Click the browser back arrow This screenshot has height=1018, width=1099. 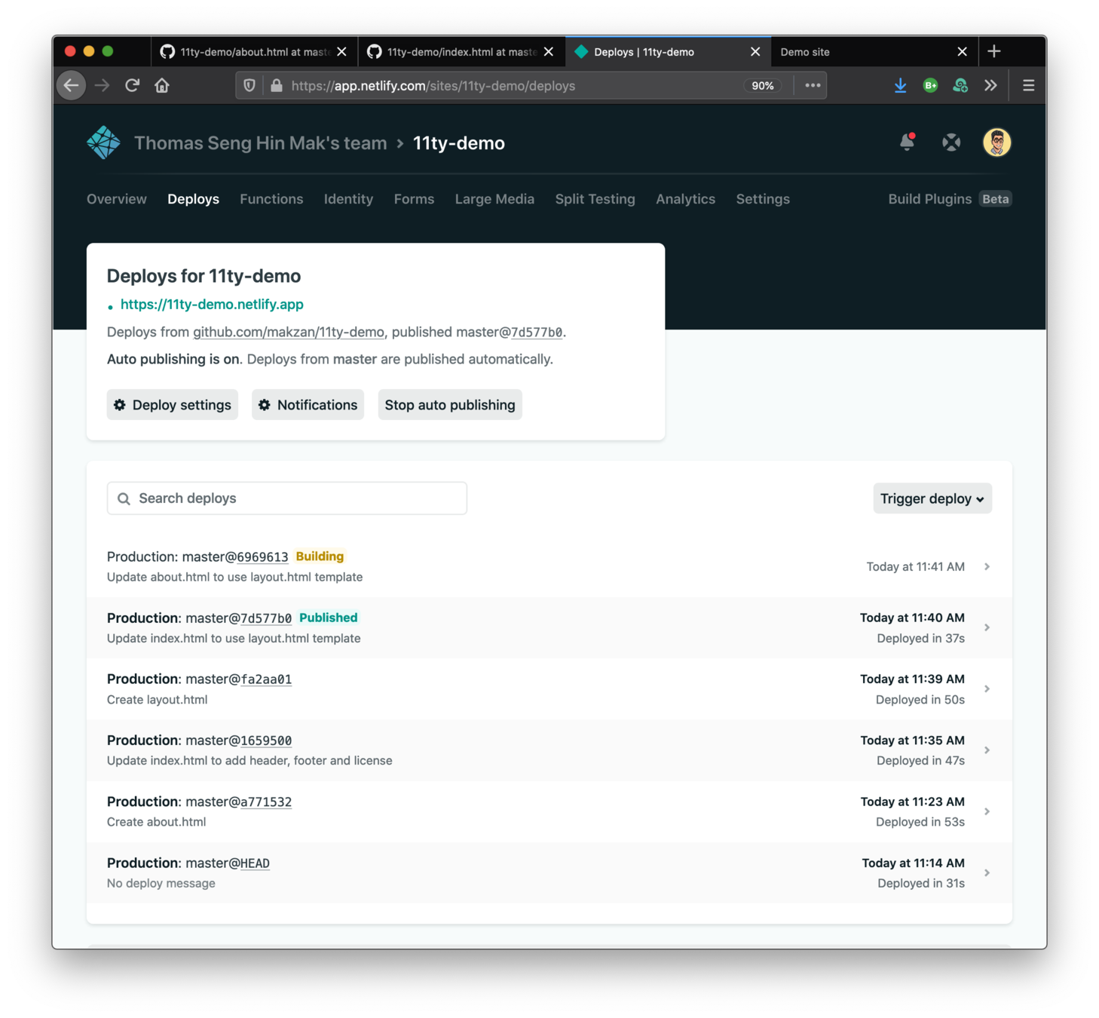click(x=72, y=85)
